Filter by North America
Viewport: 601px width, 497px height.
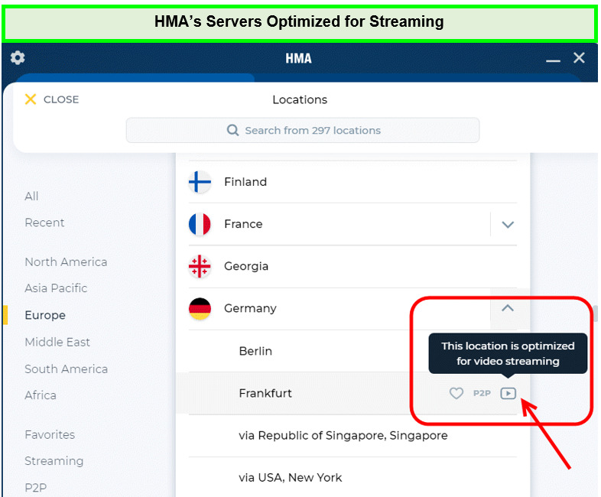(66, 262)
